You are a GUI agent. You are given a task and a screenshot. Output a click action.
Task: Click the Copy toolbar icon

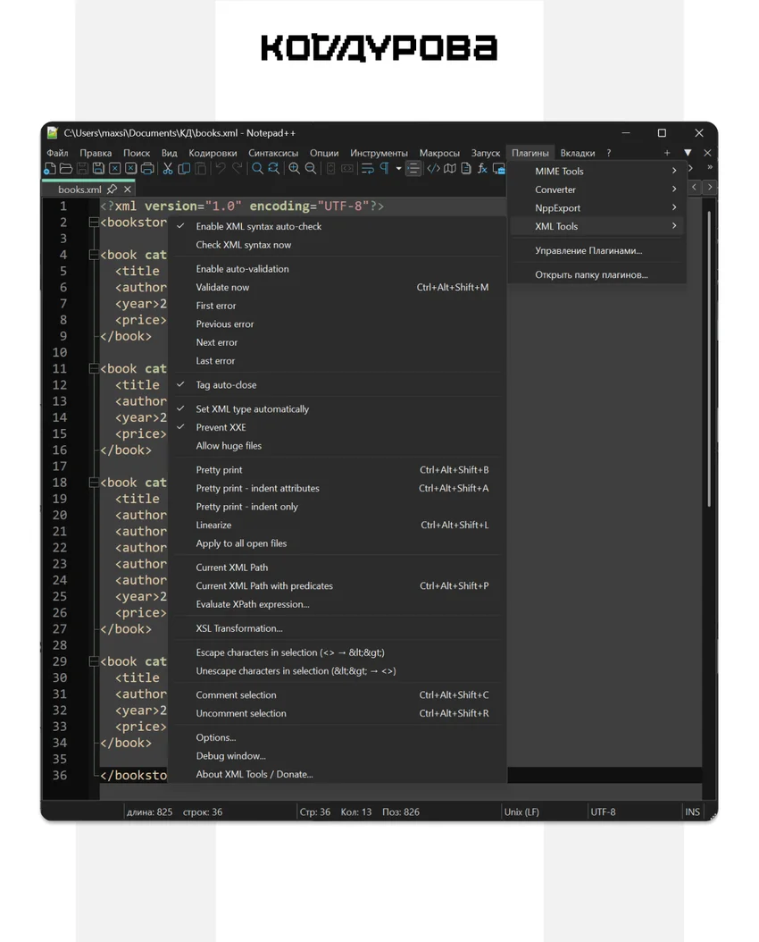184,169
